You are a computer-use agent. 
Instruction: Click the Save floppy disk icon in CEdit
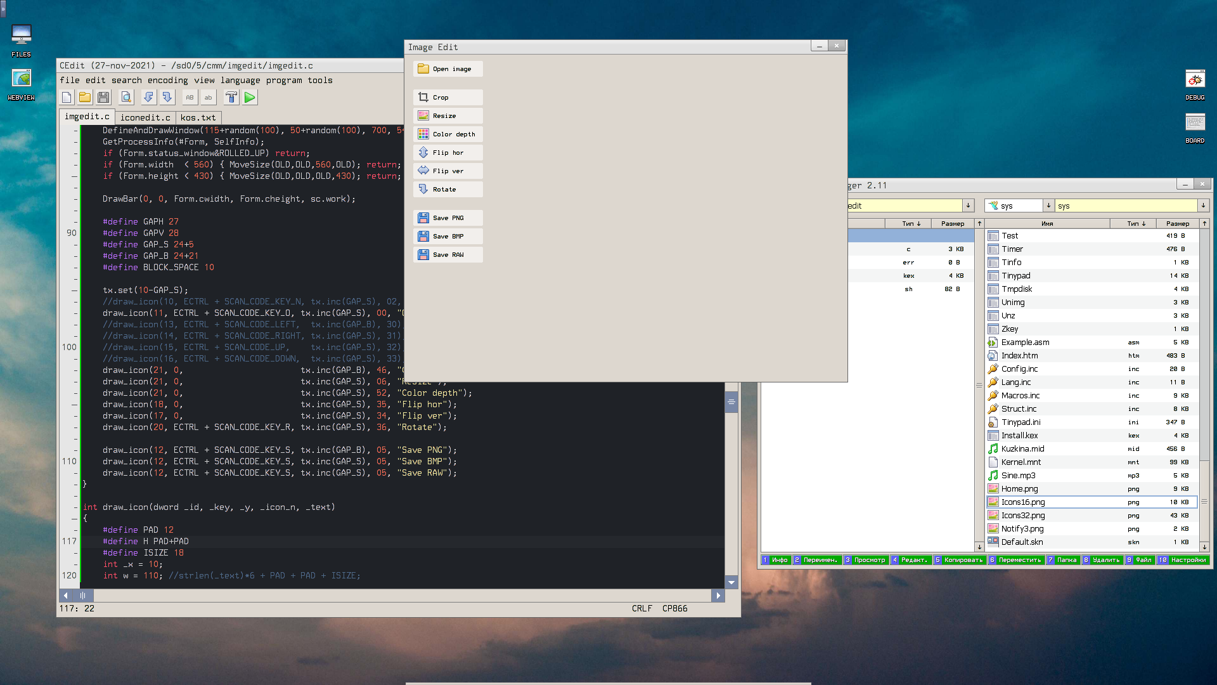103,98
